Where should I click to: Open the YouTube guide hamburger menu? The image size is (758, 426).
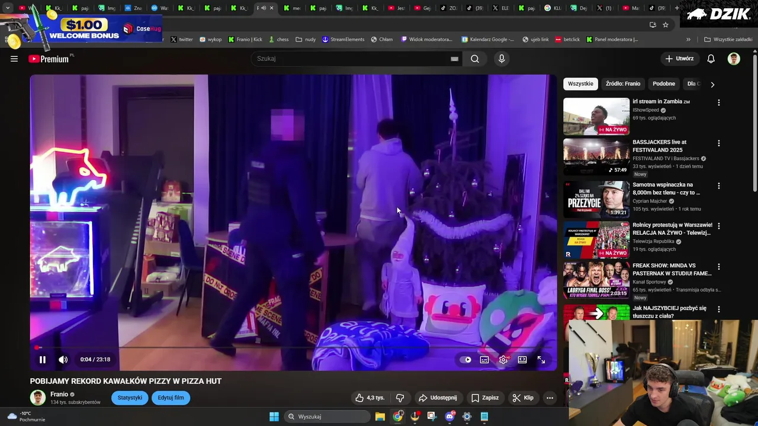tap(14, 59)
